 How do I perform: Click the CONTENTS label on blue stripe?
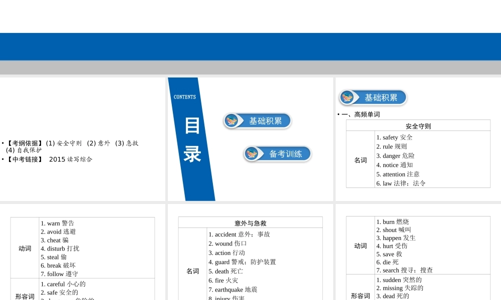coord(185,97)
